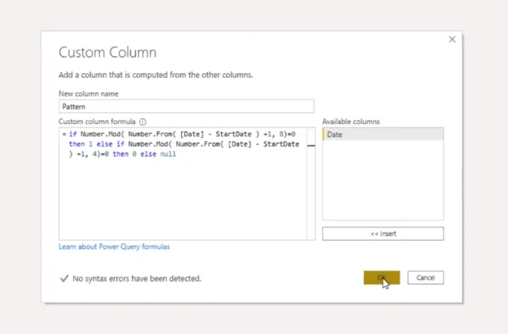Click the New column name label

coord(89,94)
